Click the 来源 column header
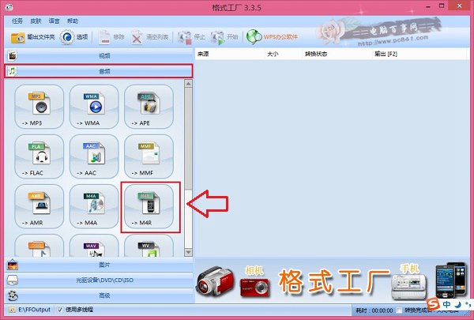Image resolution: width=474 pixels, height=320 pixels. (x=230, y=55)
